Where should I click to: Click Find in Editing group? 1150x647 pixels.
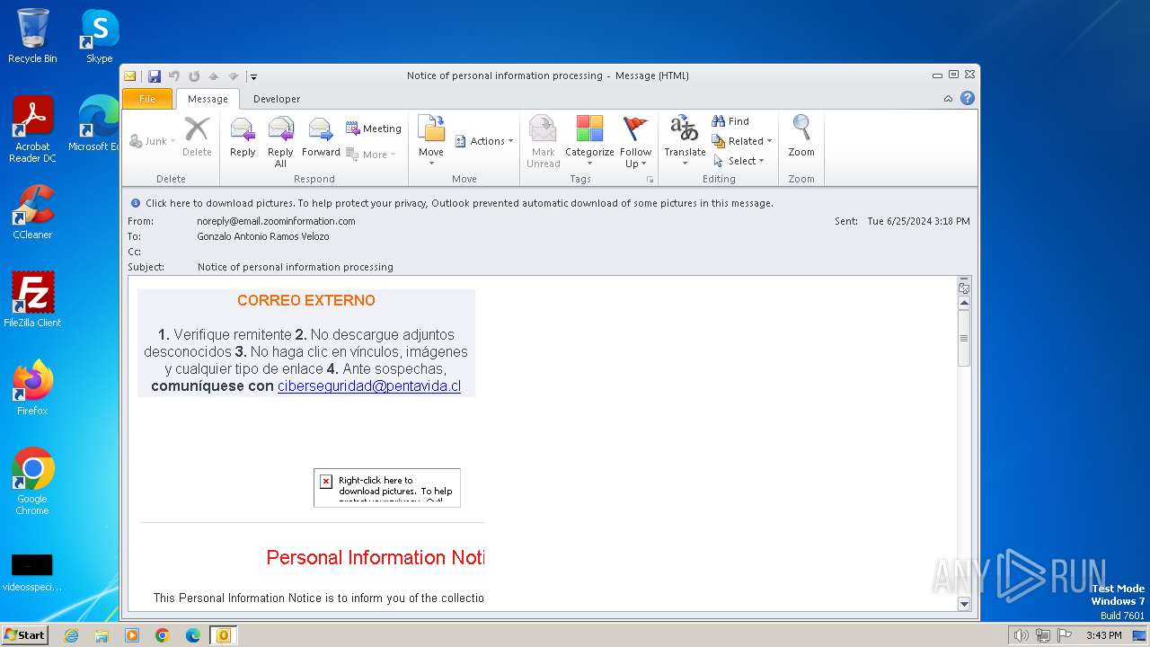(x=730, y=121)
